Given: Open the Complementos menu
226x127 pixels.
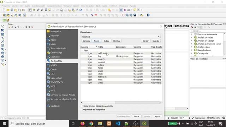Looking at the screenshot, I should 54,6.
